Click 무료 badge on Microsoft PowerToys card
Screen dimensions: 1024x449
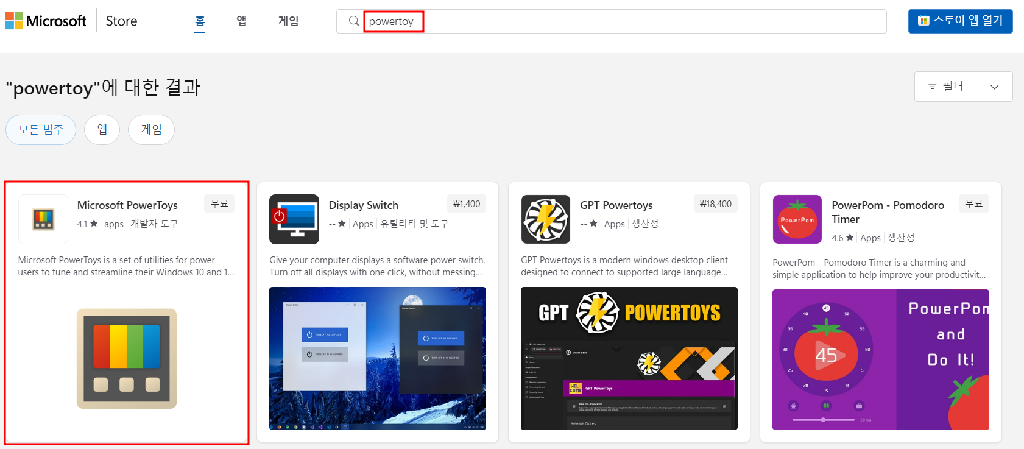[219, 203]
